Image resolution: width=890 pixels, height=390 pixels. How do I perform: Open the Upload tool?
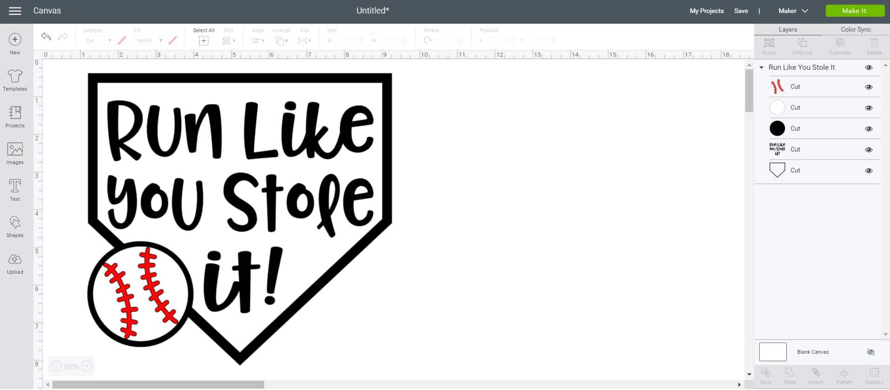[15, 264]
